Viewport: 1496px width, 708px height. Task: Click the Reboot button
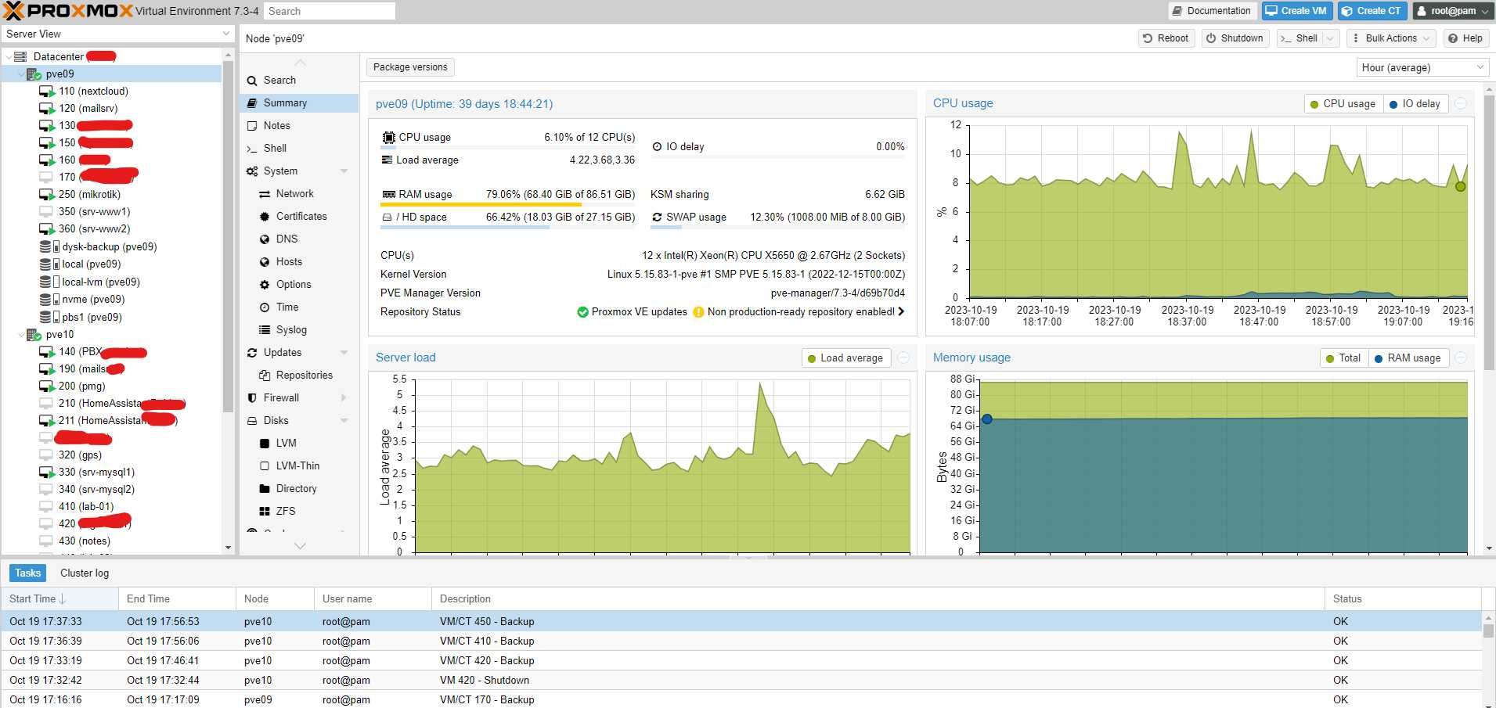tap(1166, 38)
